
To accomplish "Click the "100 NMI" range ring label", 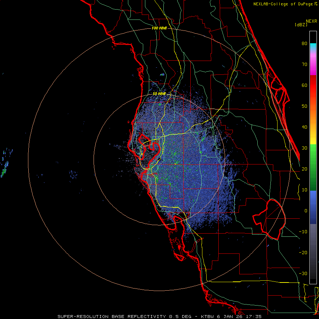I will tap(159, 28).
